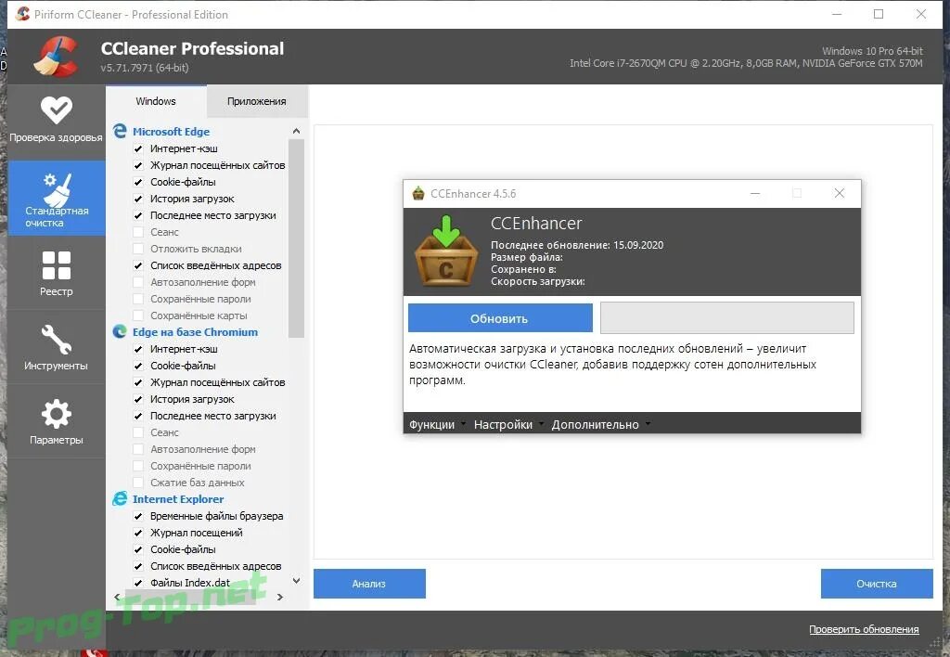Click Последнее место загрузки under Edge на базе Chromium
This screenshot has width=950, height=657.
[213, 416]
